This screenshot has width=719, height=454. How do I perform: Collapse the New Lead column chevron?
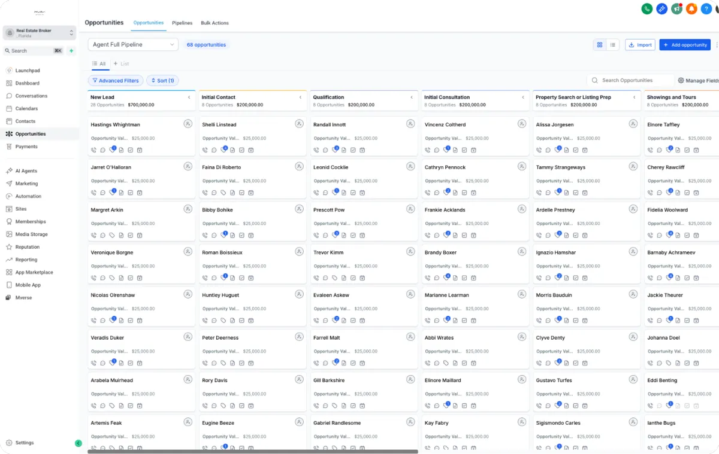pyautogui.click(x=189, y=97)
